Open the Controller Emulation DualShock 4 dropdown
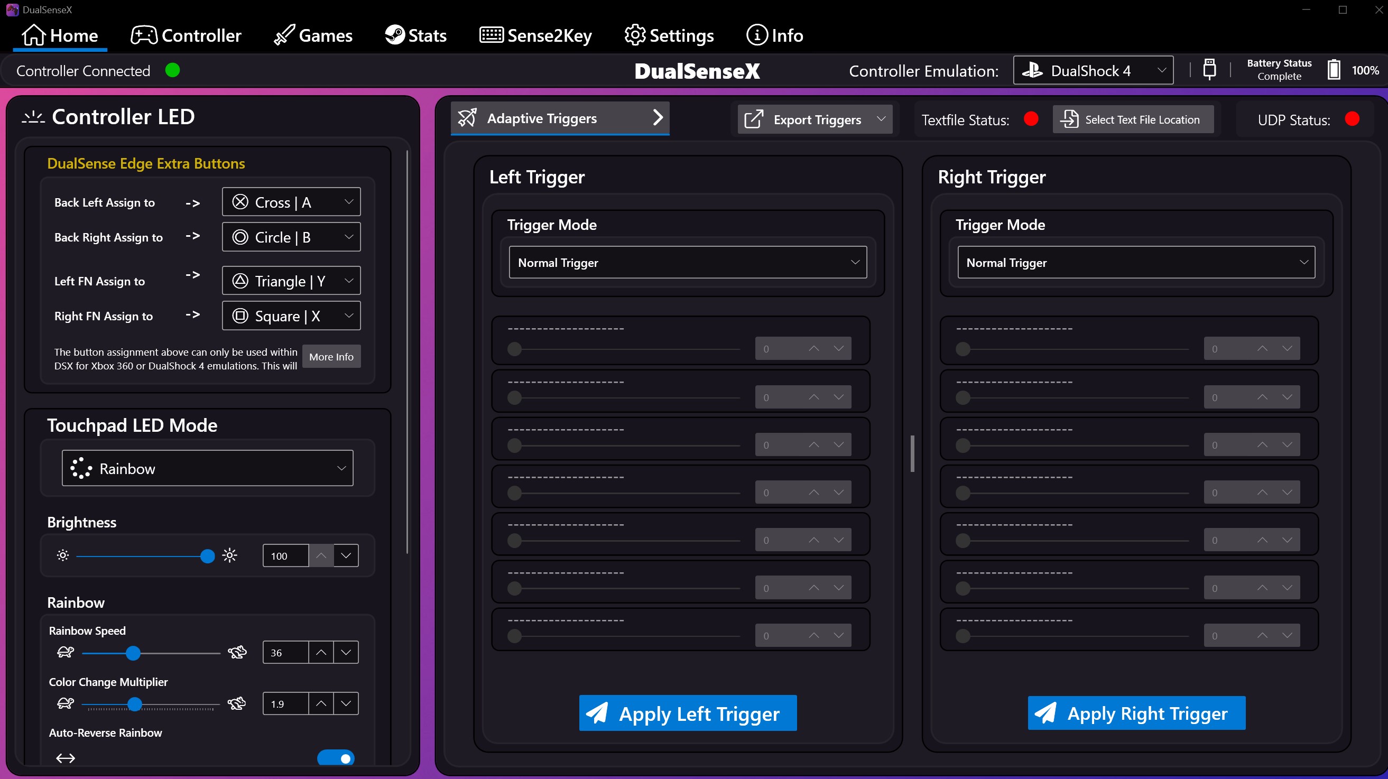 (1093, 71)
